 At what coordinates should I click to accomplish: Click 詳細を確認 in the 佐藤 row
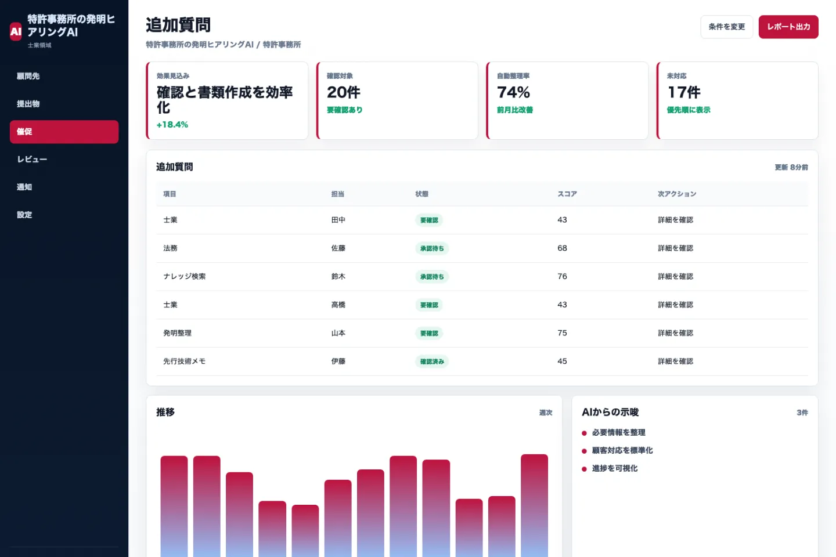676,248
